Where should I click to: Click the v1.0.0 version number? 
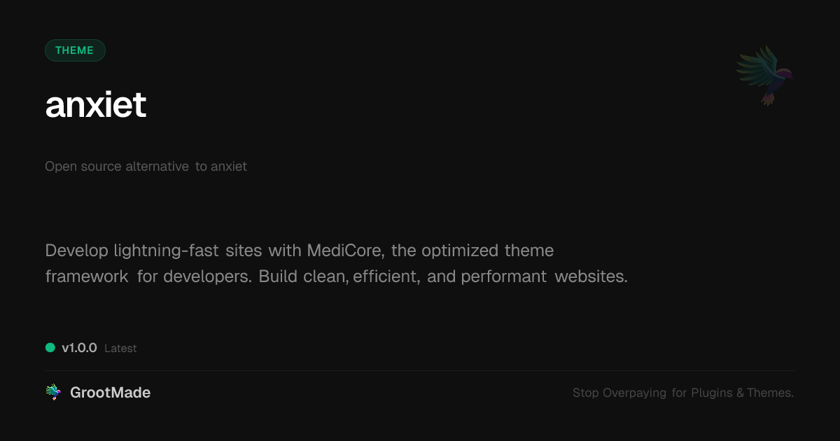79,348
